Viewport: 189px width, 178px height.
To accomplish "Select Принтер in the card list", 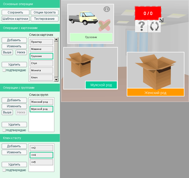I will 41,42.
